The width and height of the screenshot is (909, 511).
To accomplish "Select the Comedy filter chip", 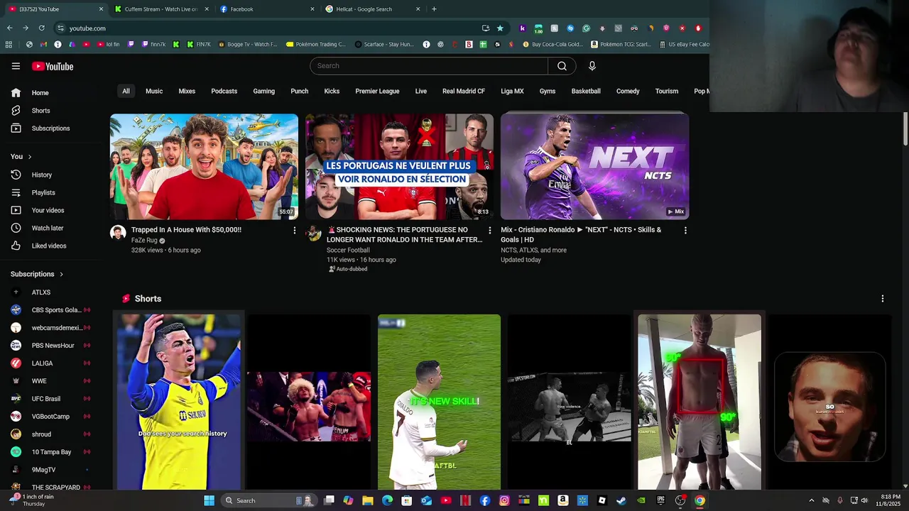I will (628, 91).
